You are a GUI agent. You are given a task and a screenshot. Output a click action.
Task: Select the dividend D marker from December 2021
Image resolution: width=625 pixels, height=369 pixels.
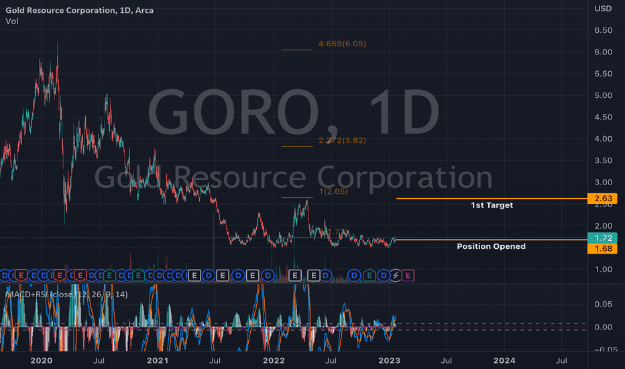point(268,275)
